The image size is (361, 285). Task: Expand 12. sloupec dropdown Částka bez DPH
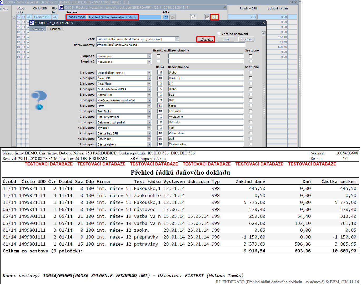[149, 133]
